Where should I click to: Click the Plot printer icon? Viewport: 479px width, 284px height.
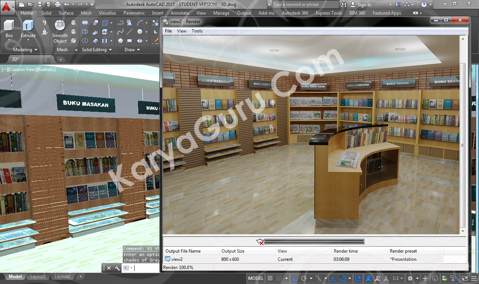click(x=57, y=4)
